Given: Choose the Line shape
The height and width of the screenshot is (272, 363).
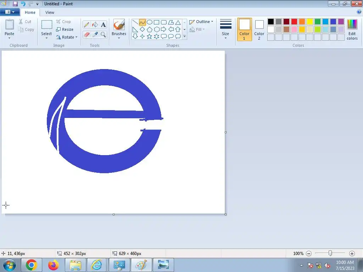Looking at the screenshot, I should (135, 22).
